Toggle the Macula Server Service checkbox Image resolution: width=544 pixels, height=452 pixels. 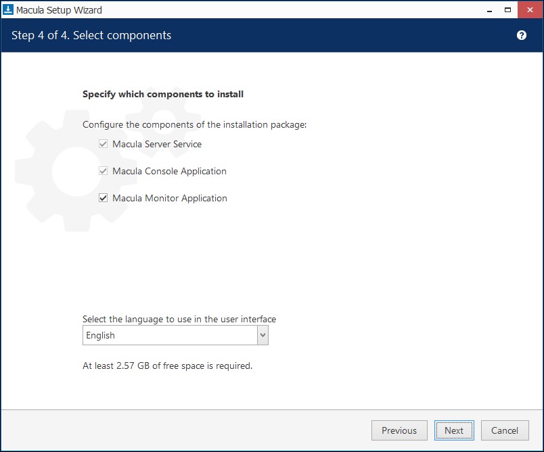(x=104, y=144)
